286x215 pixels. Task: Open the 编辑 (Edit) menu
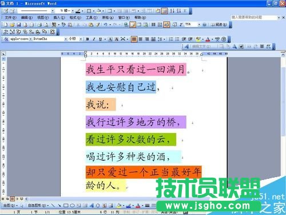[27, 18]
